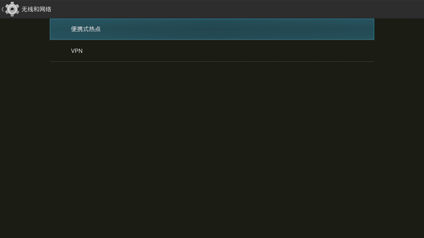Go back using the header gear icon
This screenshot has width=424, height=238.
(x=12, y=9)
